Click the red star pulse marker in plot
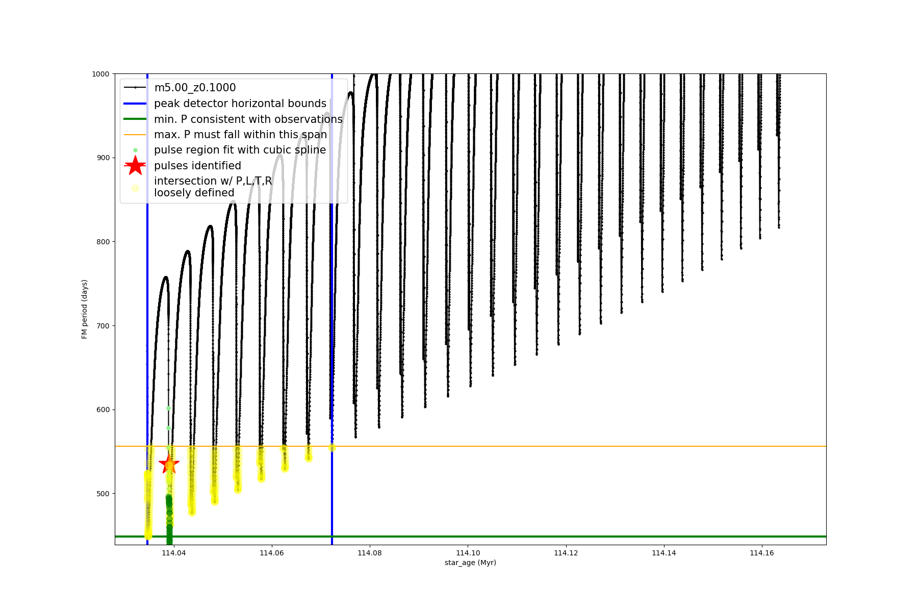The image size is (918, 612). tap(169, 464)
